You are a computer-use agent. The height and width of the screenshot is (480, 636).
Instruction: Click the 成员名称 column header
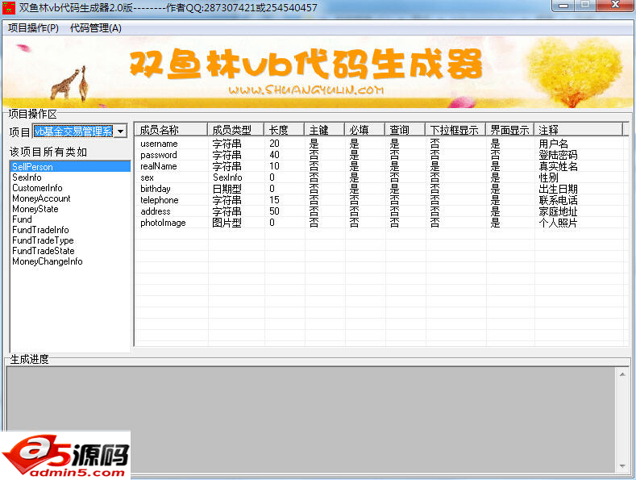click(171, 130)
